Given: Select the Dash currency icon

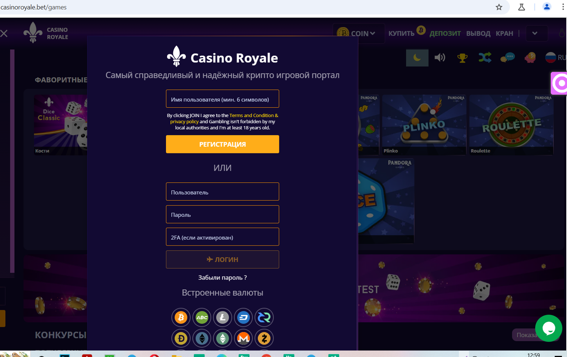Looking at the screenshot, I should pos(243,317).
